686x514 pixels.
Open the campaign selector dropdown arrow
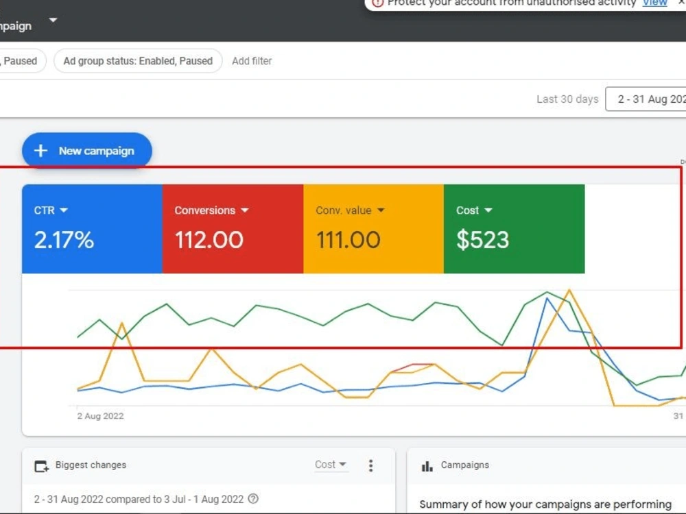[x=53, y=20]
